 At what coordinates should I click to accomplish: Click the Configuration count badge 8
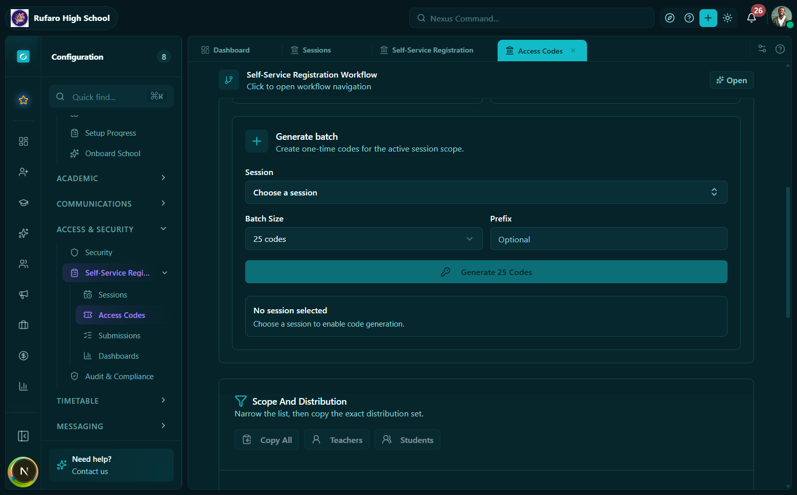pyautogui.click(x=164, y=57)
